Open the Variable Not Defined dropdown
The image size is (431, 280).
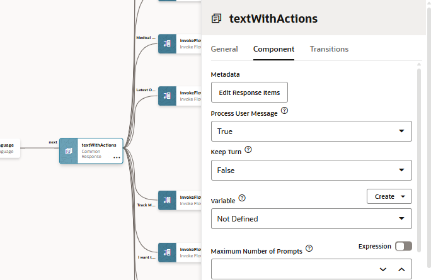click(x=311, y=218)
